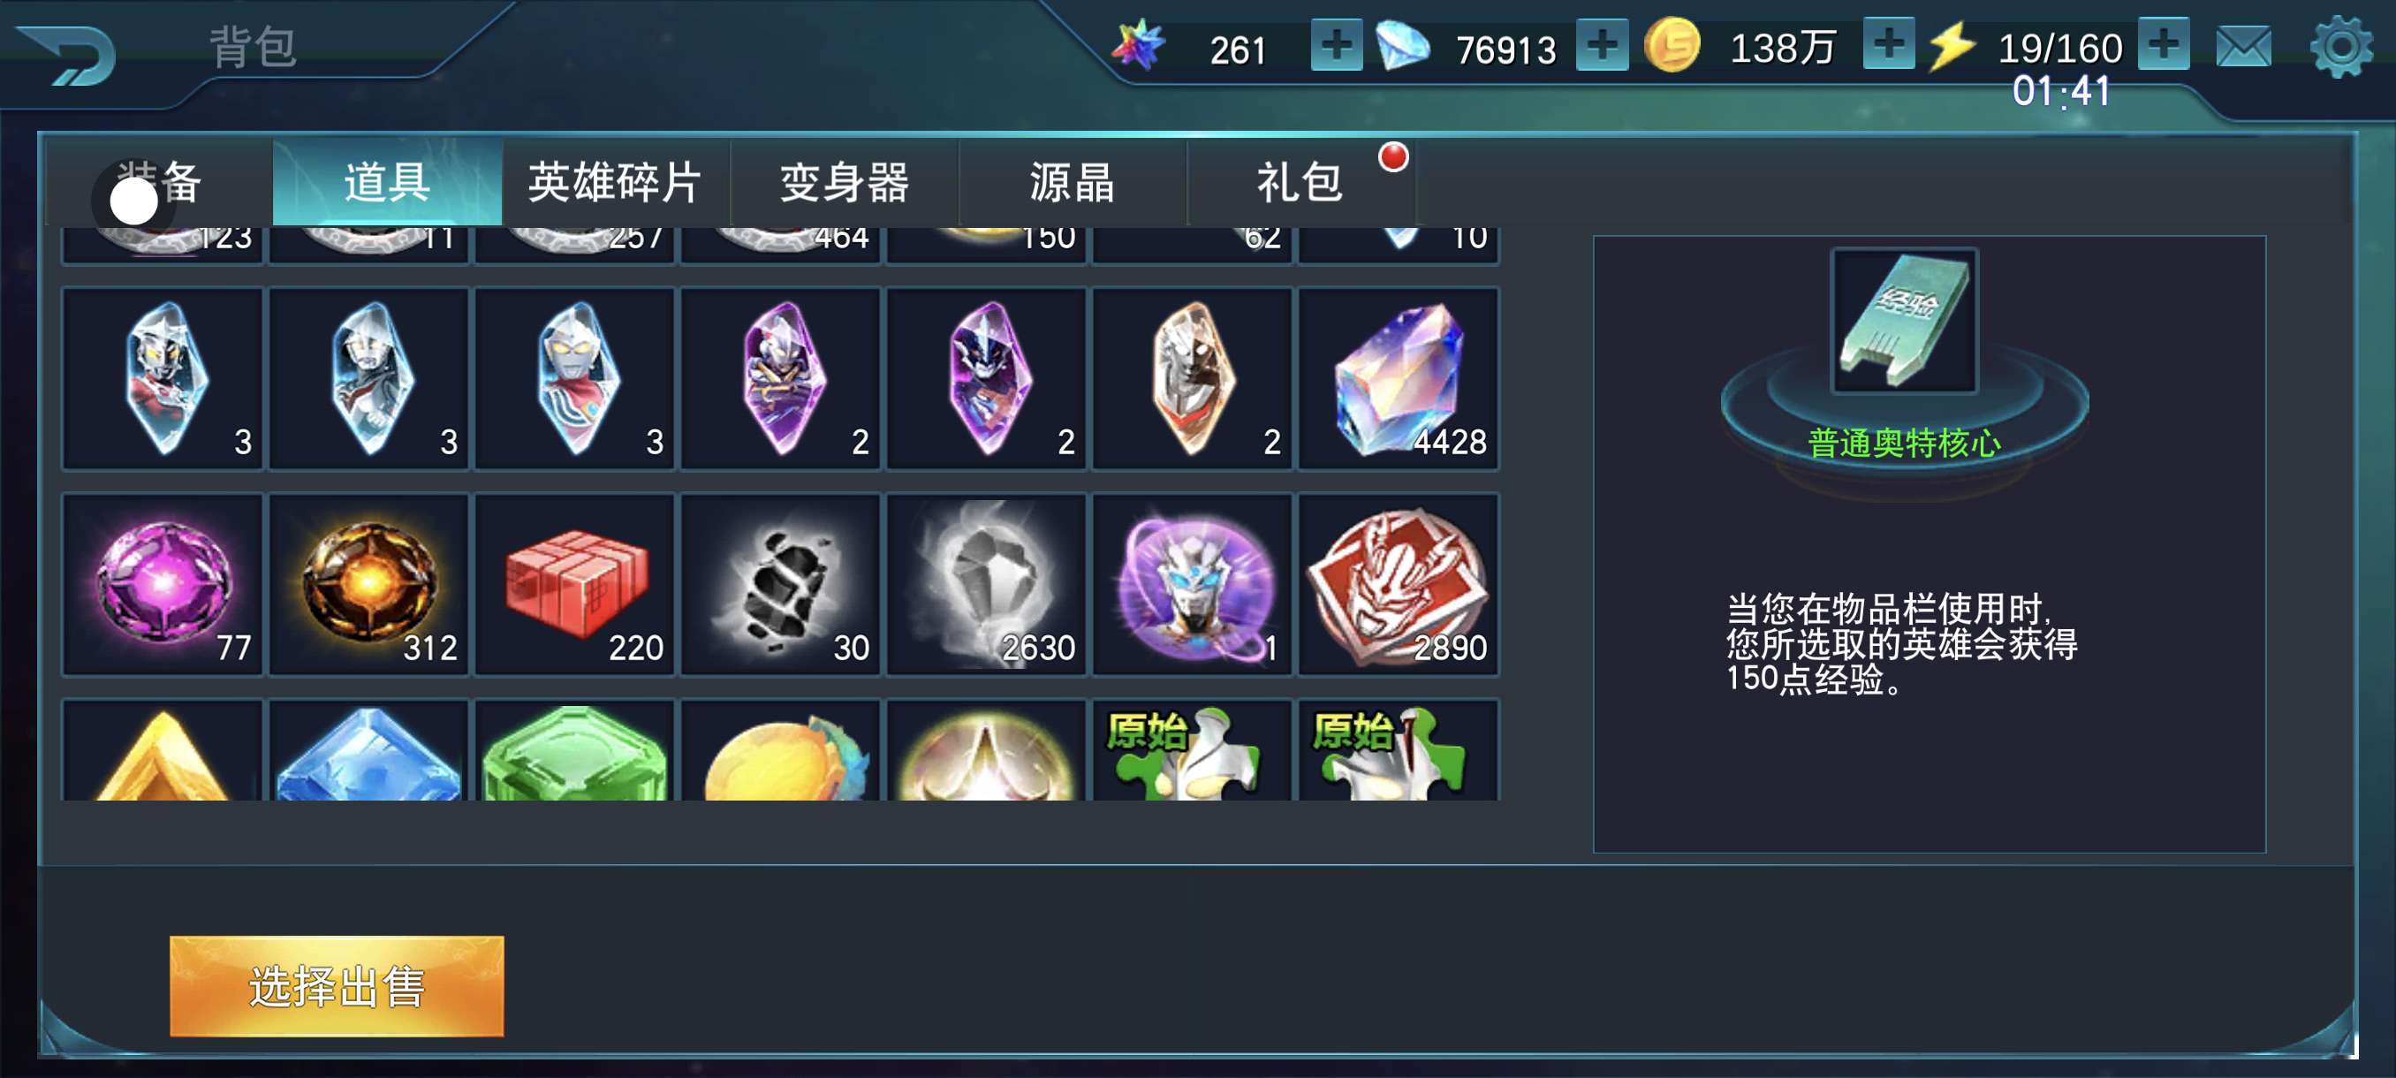
Task: Click the 选择出售 button
Action: 337,986
